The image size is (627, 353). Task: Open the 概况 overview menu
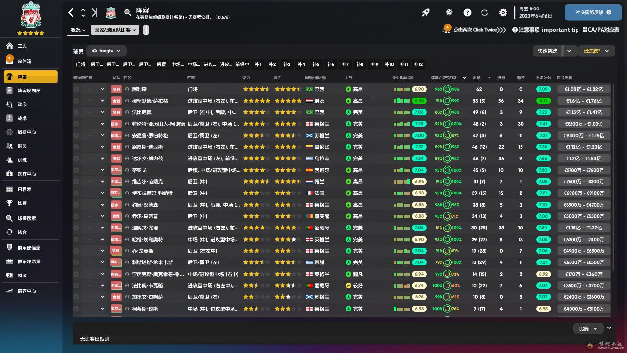tap(78, 30)
